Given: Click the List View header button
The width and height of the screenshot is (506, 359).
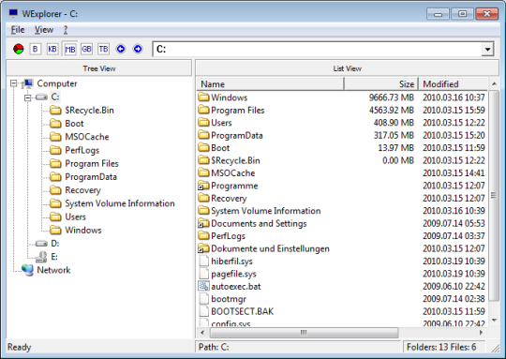Looking at the screenshot, I should pyautogui.click(x=348, y=68).
